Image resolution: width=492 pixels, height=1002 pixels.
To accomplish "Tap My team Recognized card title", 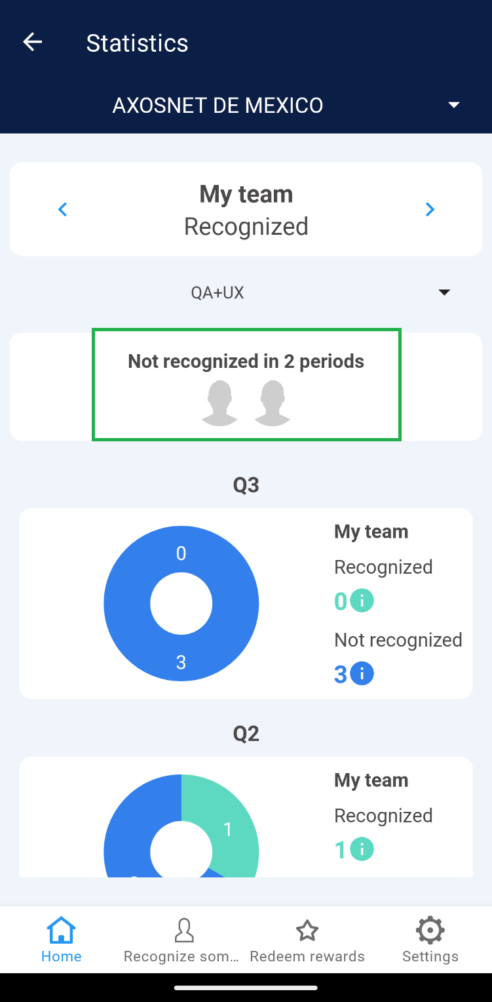I will pos(246,210).
